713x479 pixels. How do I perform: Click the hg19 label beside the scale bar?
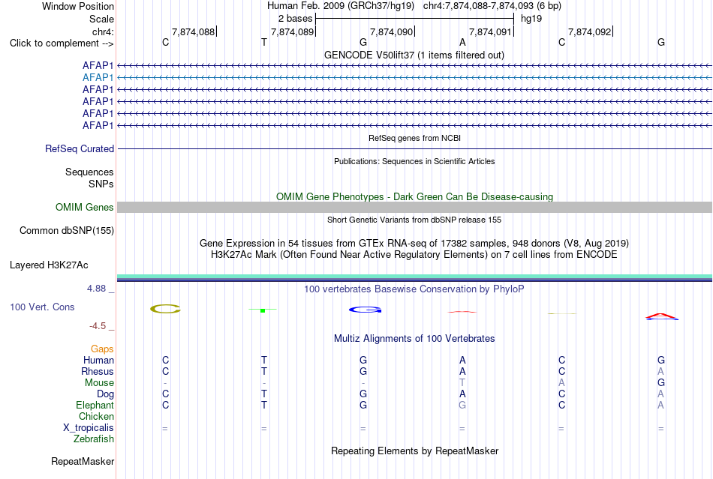pos(531,19)
